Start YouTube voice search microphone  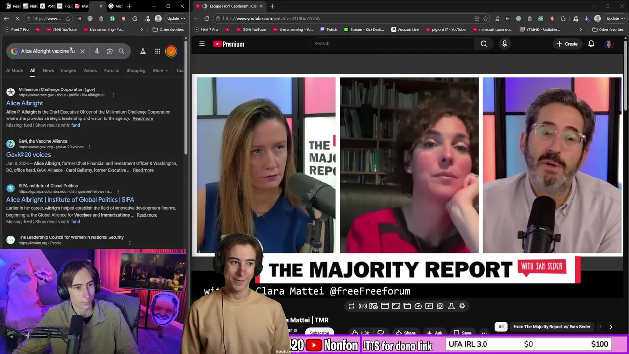(x=504, y=44)
